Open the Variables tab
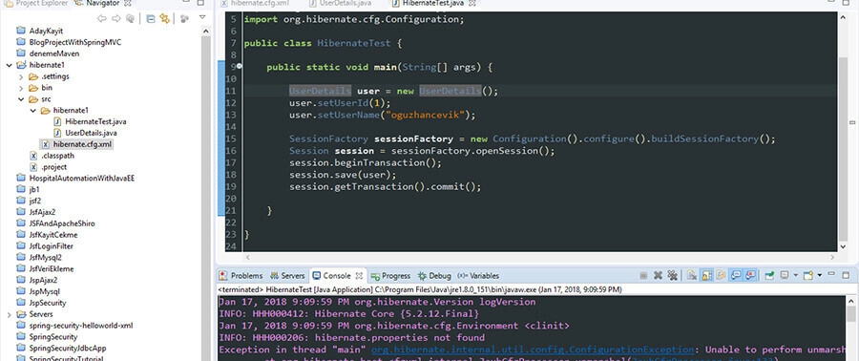Screen dimensions: 859x361 pos(478,276)
